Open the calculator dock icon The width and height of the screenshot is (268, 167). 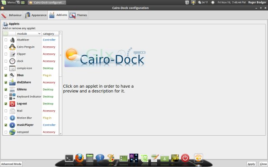coord(90,158)
